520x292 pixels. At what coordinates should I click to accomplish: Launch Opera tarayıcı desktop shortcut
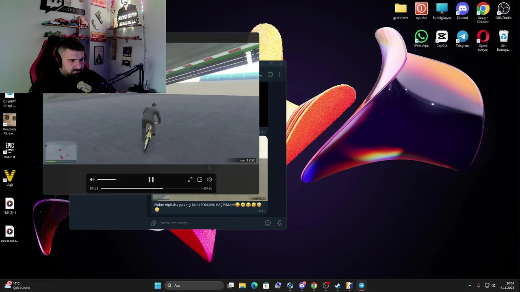click(x=483, y=41)
